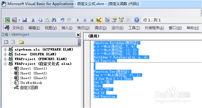Screen dimensions: 202x108
Task: Click the VBA application icon in title bar
Action: (x=4, y=4)
